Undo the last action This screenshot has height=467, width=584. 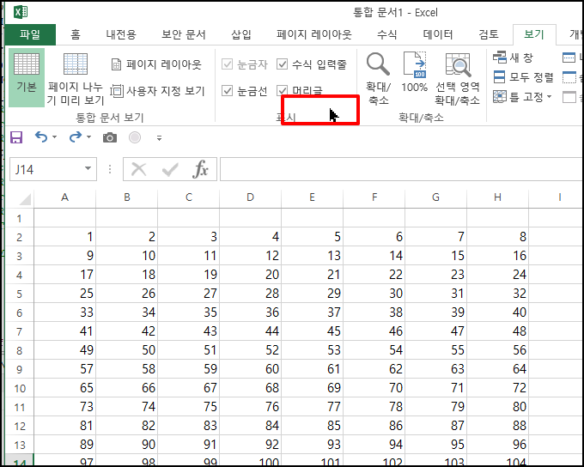coord(41,137)
